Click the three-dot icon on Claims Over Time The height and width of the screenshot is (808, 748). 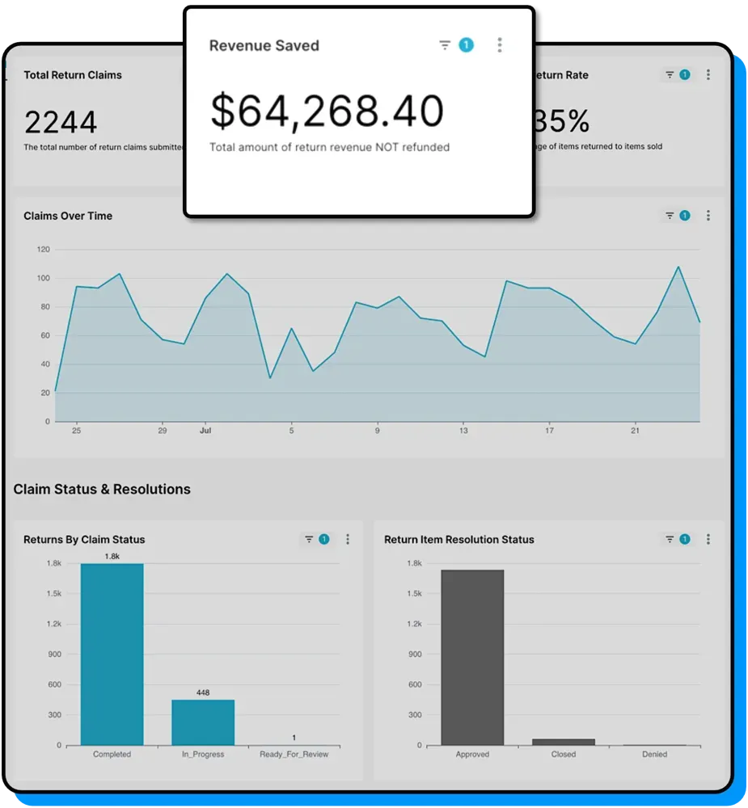coord(708,216)
